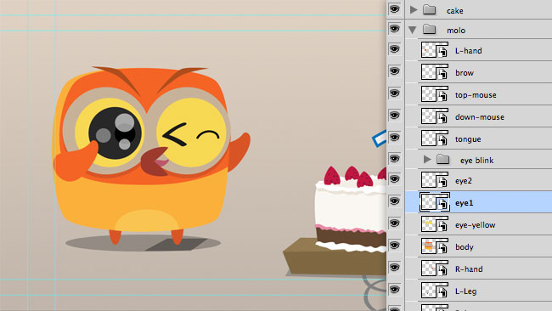Viewport: 552px width, 311px height.
Task: Click the molo folder icon
Action: 429,29
